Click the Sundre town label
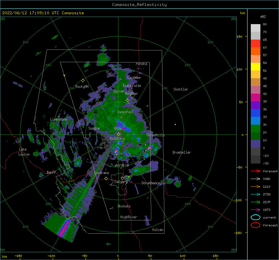 94,128
